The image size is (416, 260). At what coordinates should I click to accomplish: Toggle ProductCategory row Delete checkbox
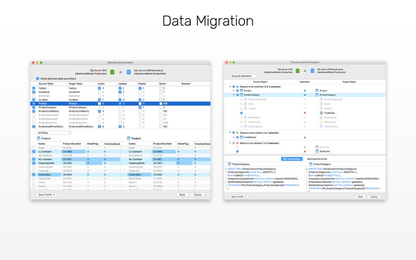click(140, 108)
